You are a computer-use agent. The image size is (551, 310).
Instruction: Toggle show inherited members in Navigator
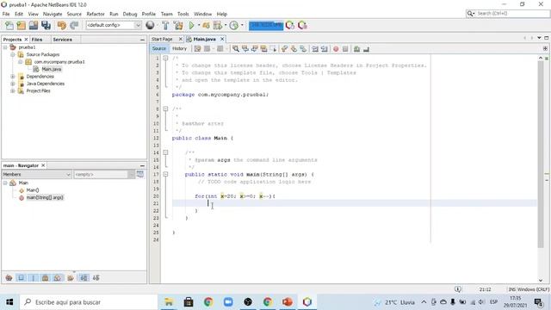(x=9, y=277)
